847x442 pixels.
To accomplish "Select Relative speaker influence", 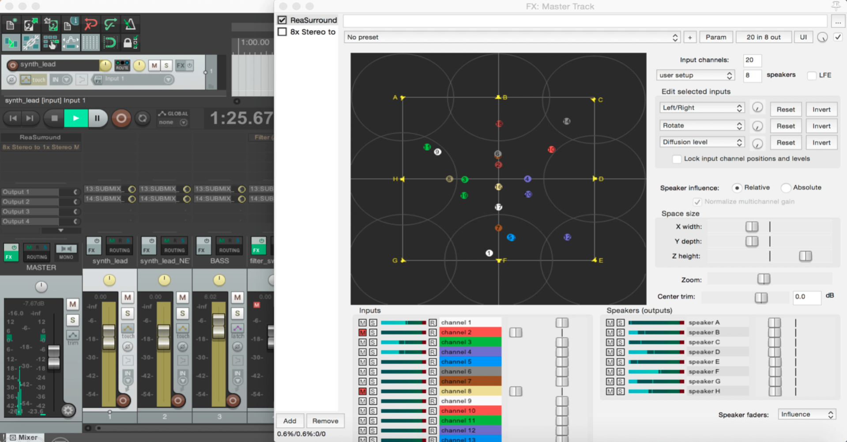I will pyautogui.click(x=737, y=188).
